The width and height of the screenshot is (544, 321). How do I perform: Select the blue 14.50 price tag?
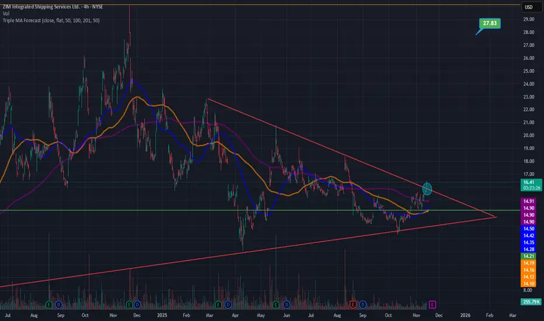tap(529, 229)
